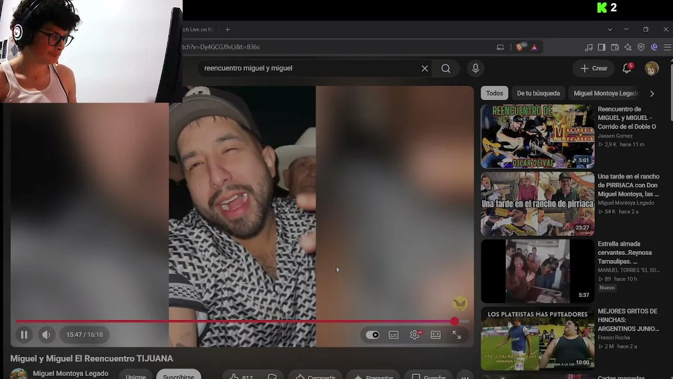Open the Reencuentro de Miguel y Miguel thumbnail
The width and height of the screenshot is (673, 379).
[537, 136]
